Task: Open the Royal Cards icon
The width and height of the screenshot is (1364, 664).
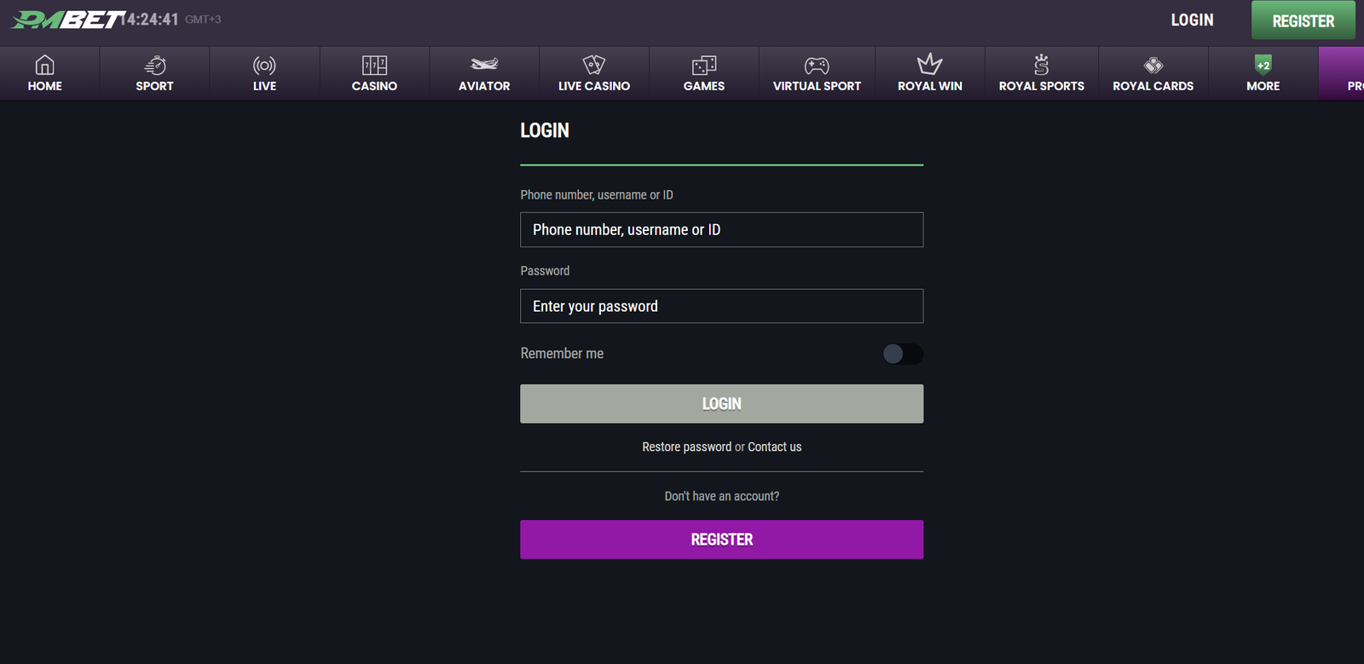Action: pos(1153,65)
